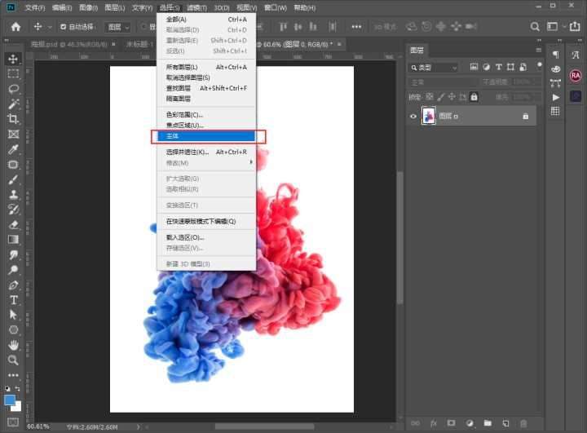
Task: Switch to the Hand tool
Action: click(13, 345)
